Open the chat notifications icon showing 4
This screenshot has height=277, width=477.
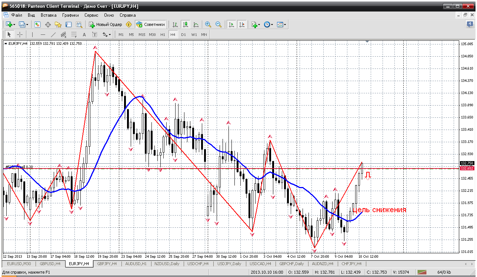coord(470,24)
